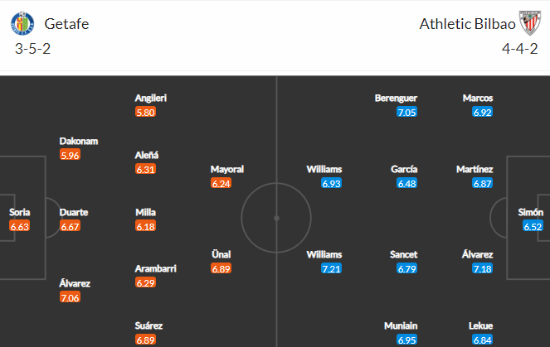Click the Getafe 3-5-2 formation text
Viewport: 550px width, 347px height.
pos(32,49)
